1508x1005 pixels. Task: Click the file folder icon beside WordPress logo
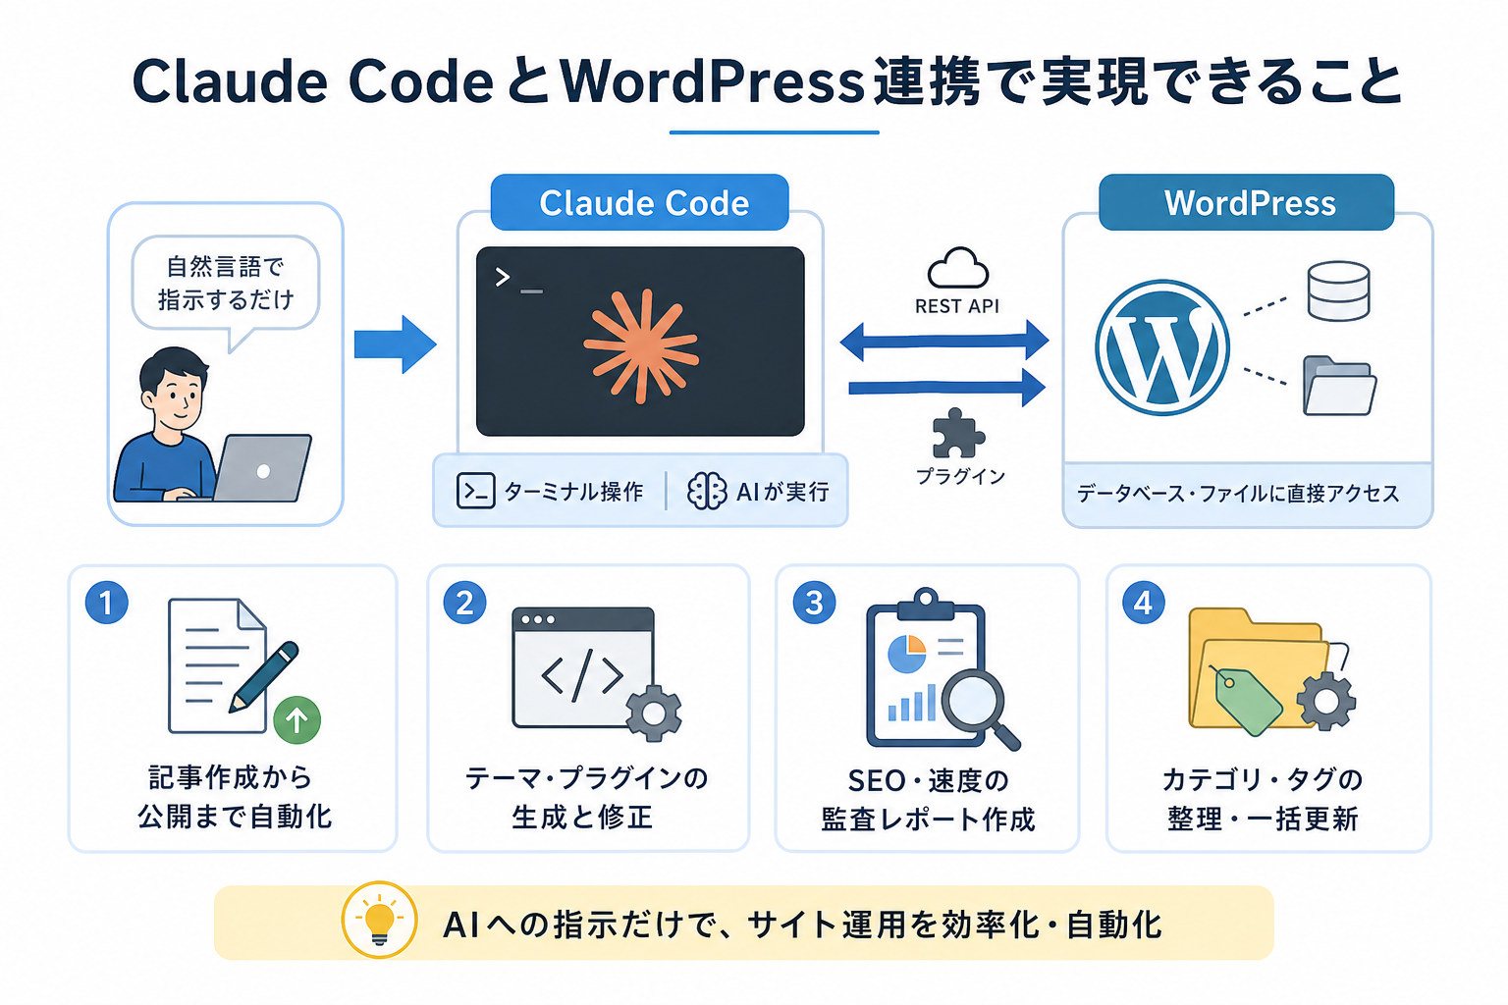(1339, 385)
